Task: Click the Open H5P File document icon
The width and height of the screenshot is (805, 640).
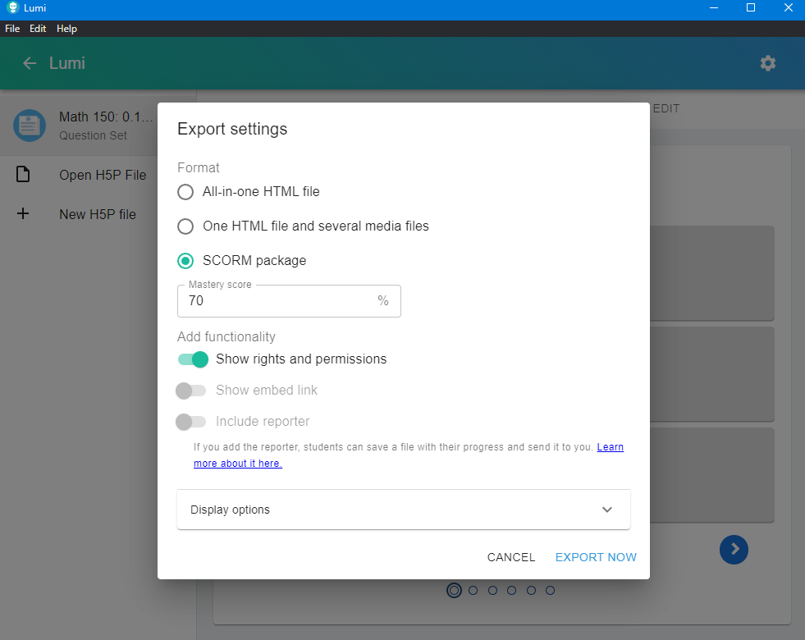Action: (x=22, y=174)
